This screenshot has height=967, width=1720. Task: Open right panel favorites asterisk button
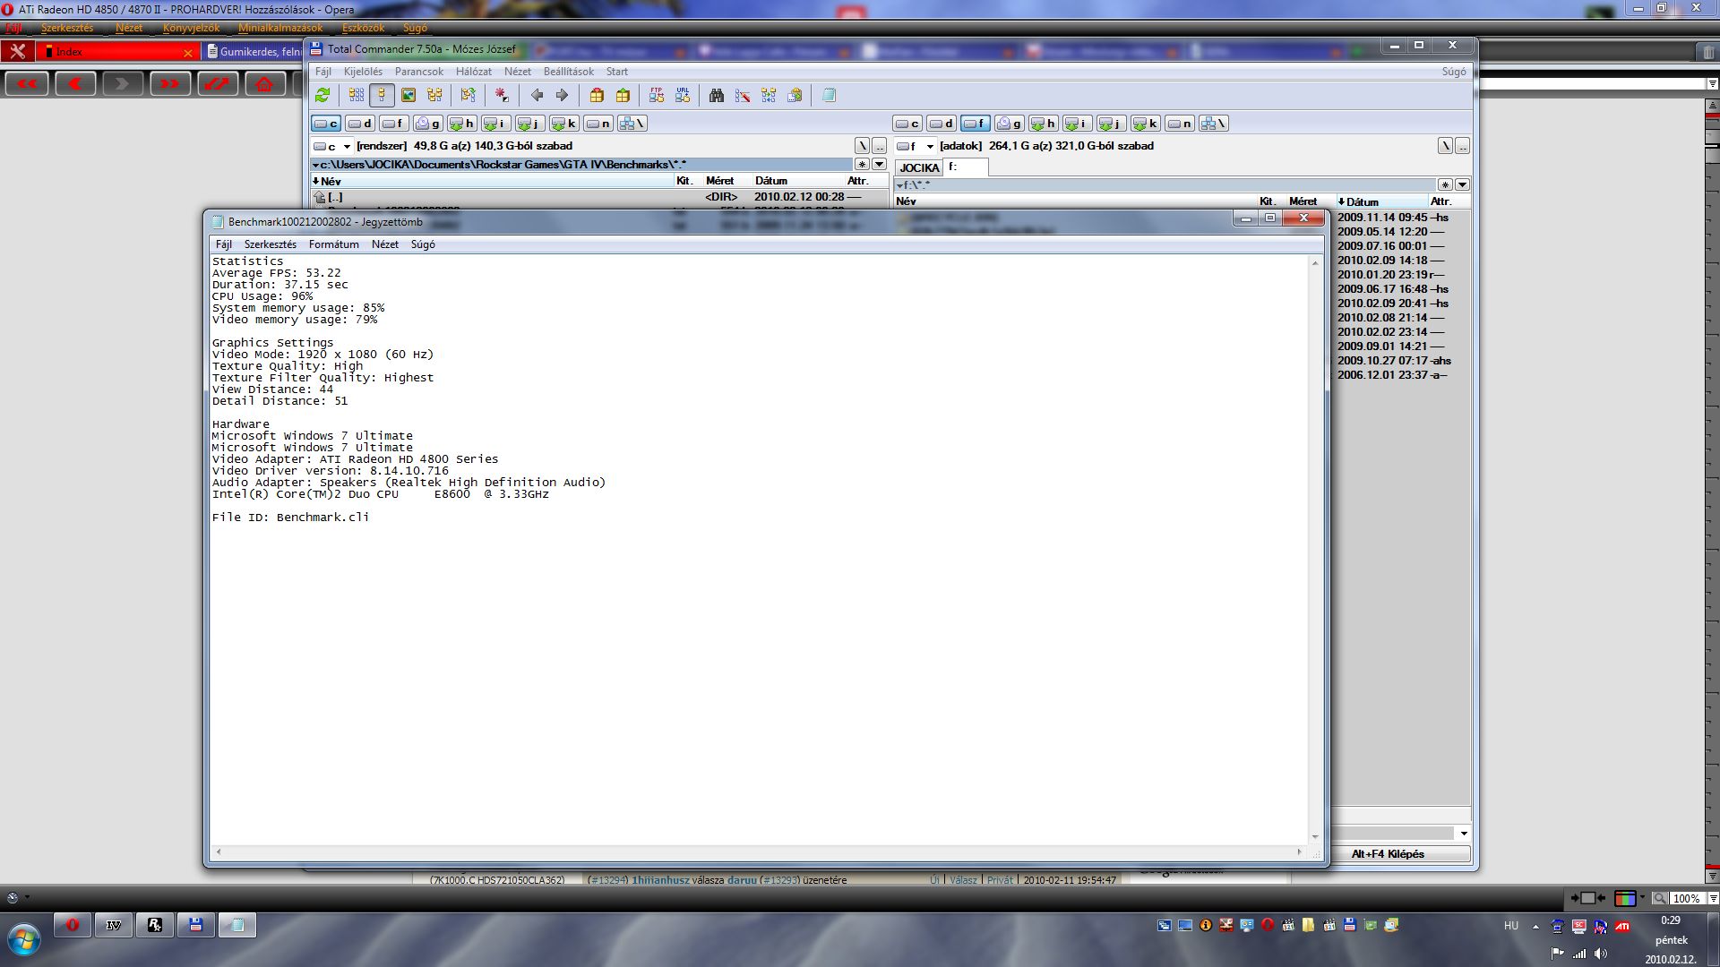coord(1445,184)
